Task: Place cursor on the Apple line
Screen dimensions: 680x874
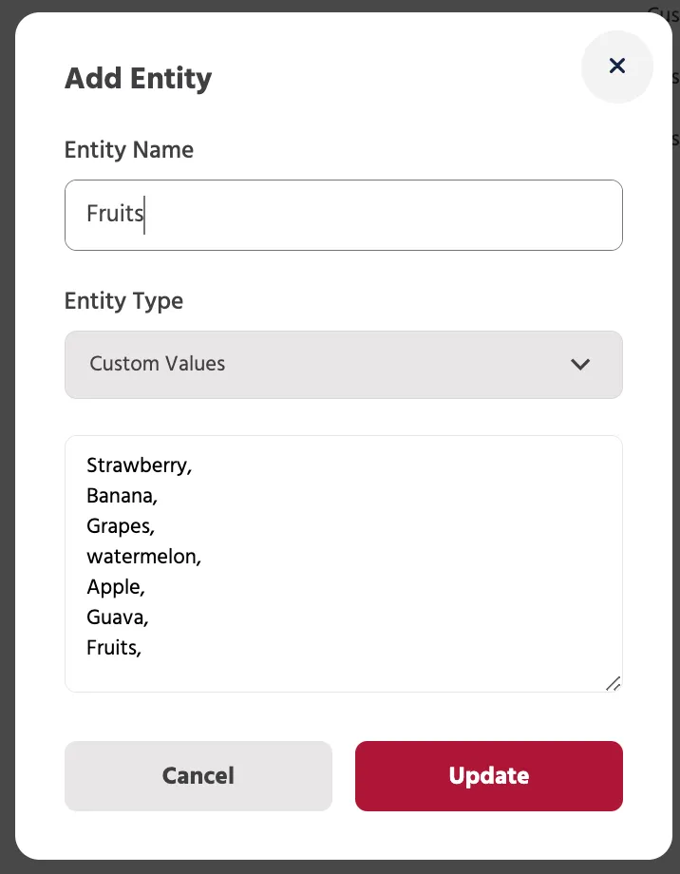Action: [x=116, y=587]
